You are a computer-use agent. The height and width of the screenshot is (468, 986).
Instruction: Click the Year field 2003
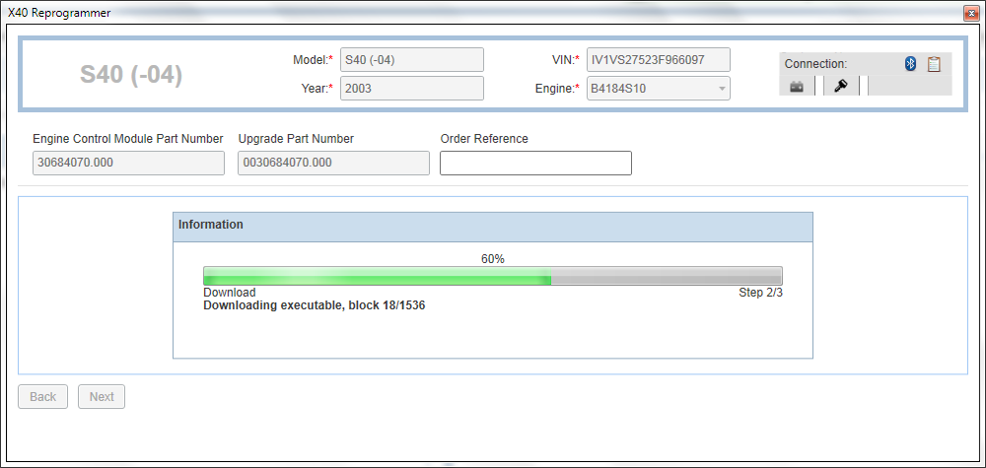click(x=412, y=89)
